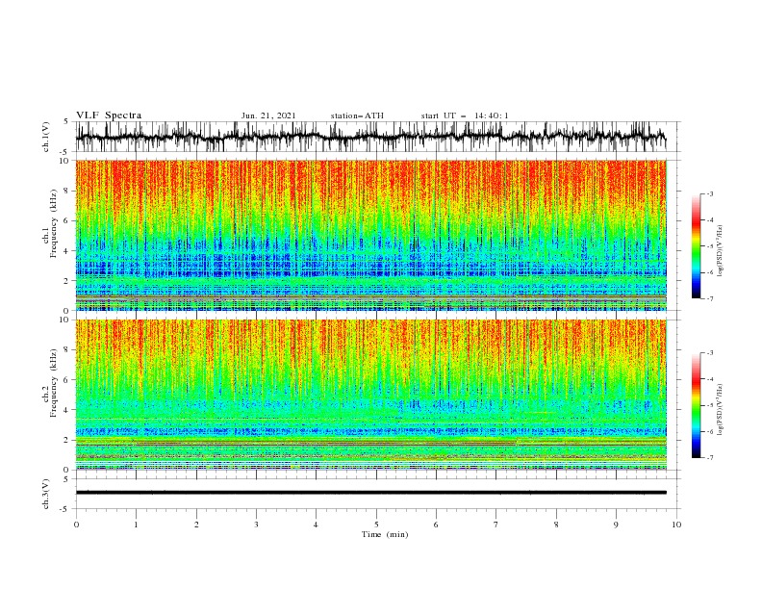Image resolution: width=762 pixels, height=589 pixels.
Task: Click the 'ch.3(V)' axis label
Action: pos(46,494)
